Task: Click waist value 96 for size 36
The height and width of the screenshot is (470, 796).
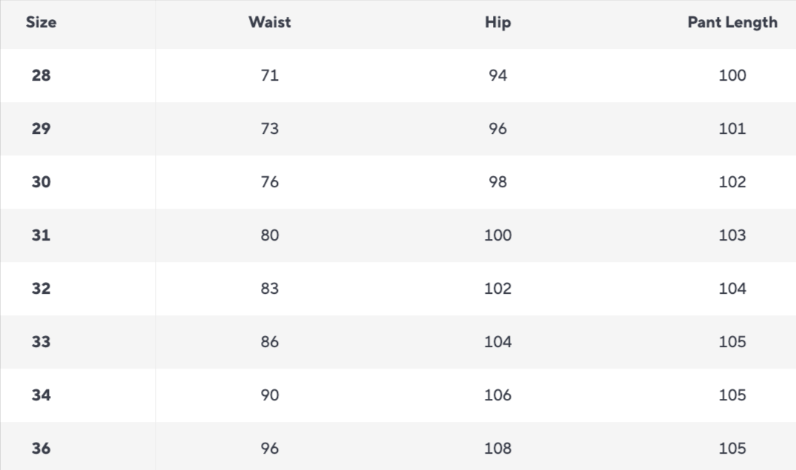Action: click(270, 449)
